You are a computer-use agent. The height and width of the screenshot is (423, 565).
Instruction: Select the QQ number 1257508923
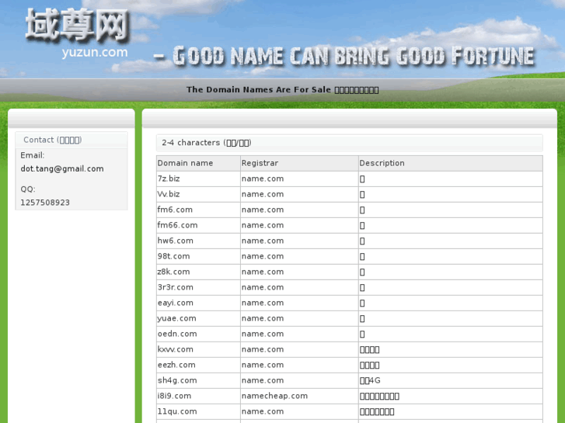pyautogui.click(x=45, y=203)
